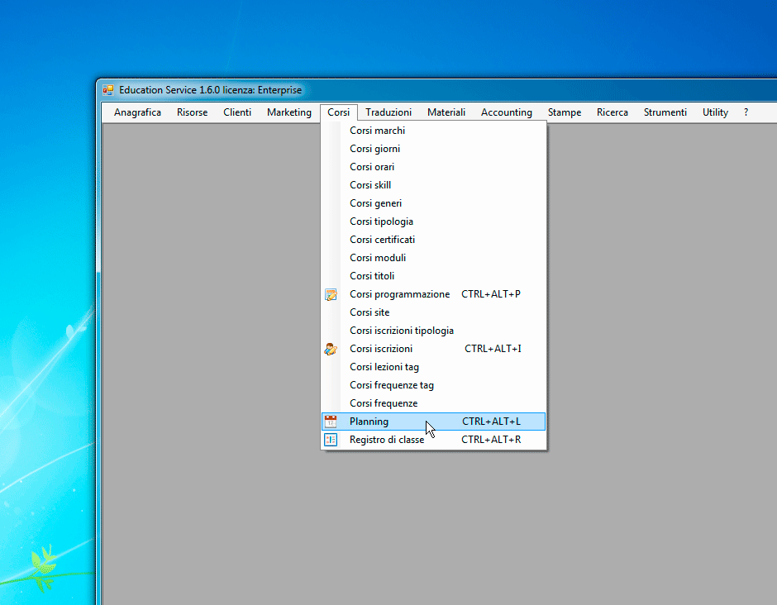
Task: Close the open Corsi menu
Action: pos(338,112)
